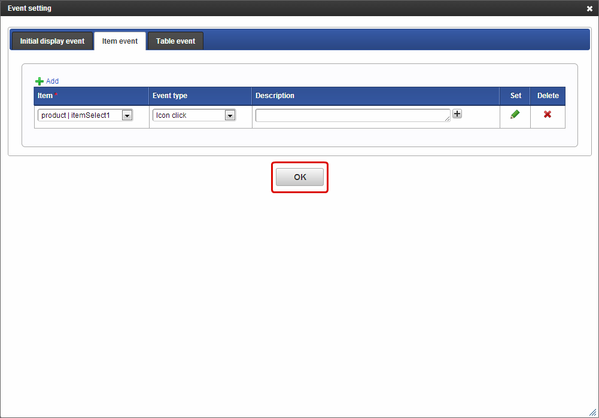Image resolution: width=599 pixels, height=418 pixels.
Task: Click the dialog resize grip corner
Action: coord(593,412)
